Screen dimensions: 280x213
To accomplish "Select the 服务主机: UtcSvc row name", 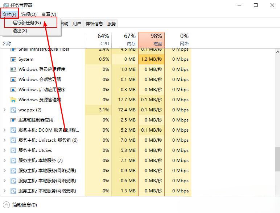I will point(35,150).
